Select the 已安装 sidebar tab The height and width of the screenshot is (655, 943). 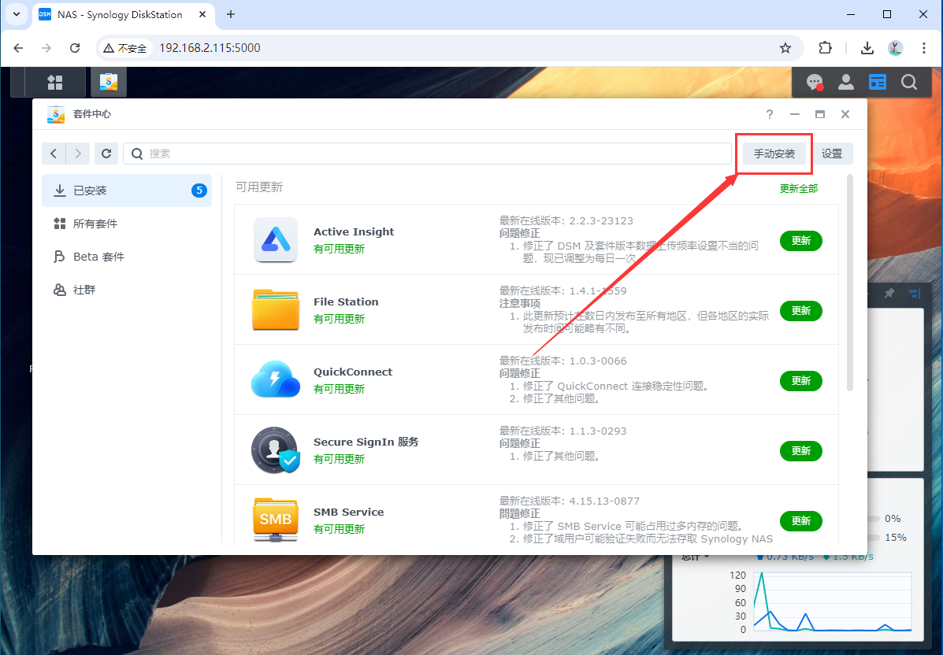point(126,191)
